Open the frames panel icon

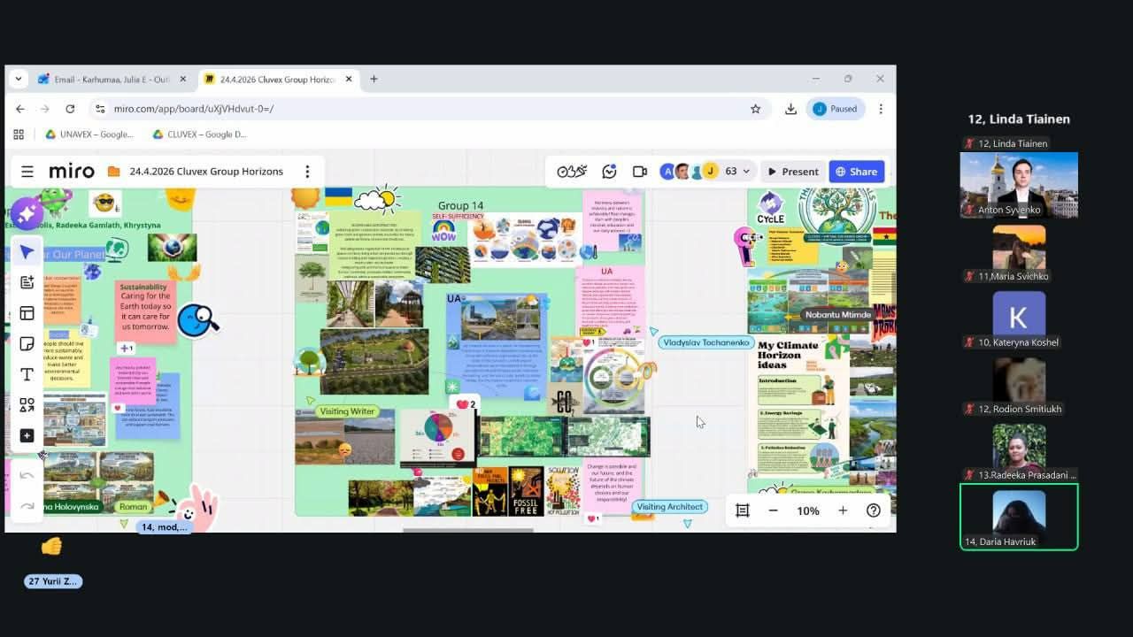pyautogui.click(x=742, y=510)
